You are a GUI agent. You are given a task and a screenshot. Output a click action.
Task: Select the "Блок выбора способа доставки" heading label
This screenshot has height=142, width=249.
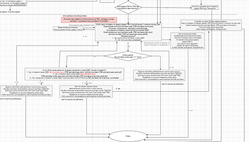[x=75, y=16]
